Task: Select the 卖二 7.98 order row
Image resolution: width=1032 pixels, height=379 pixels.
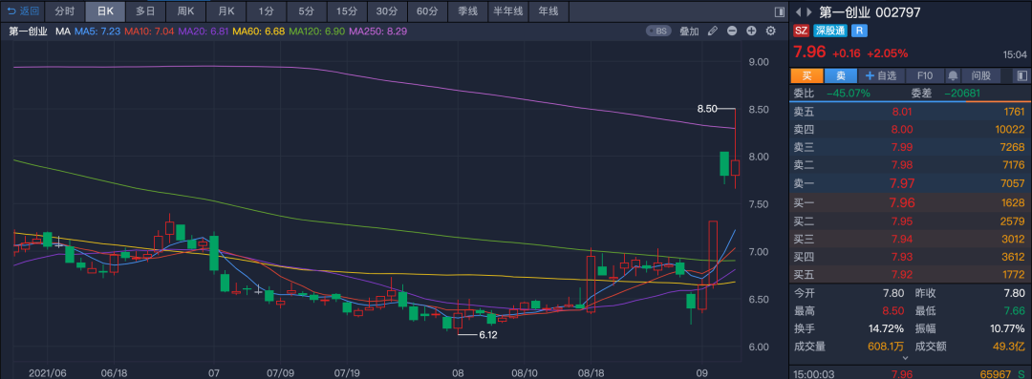Action: click(x=911, y=165)
